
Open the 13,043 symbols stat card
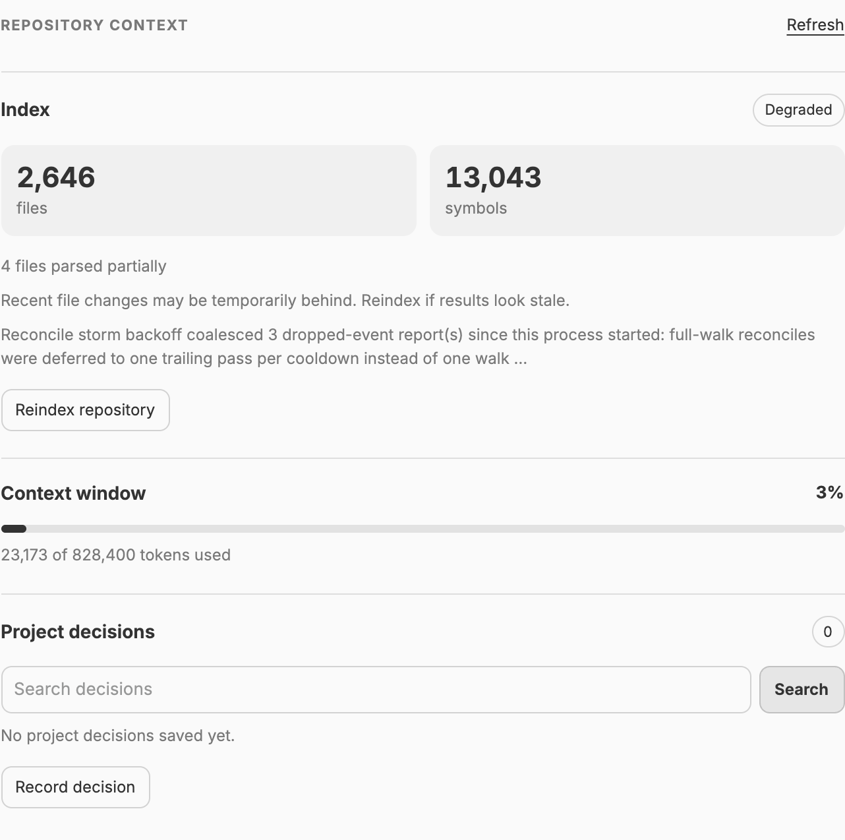pos(637,191)
